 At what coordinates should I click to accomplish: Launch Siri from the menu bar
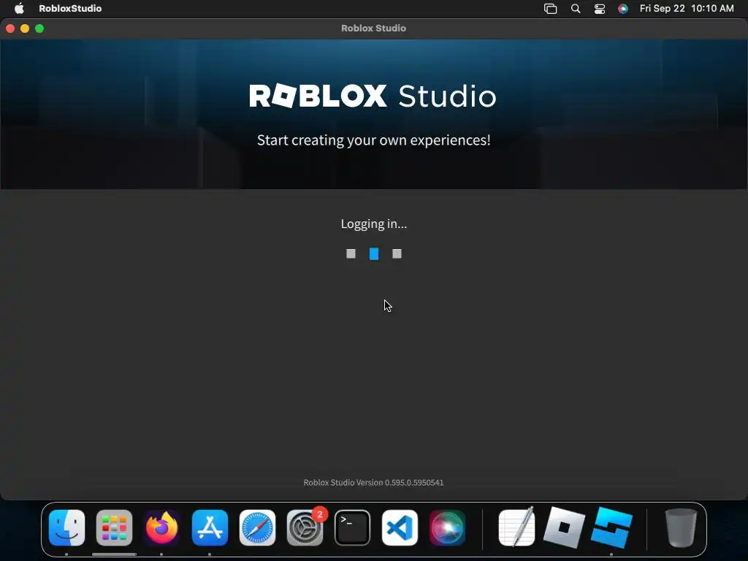coord(623,9)
